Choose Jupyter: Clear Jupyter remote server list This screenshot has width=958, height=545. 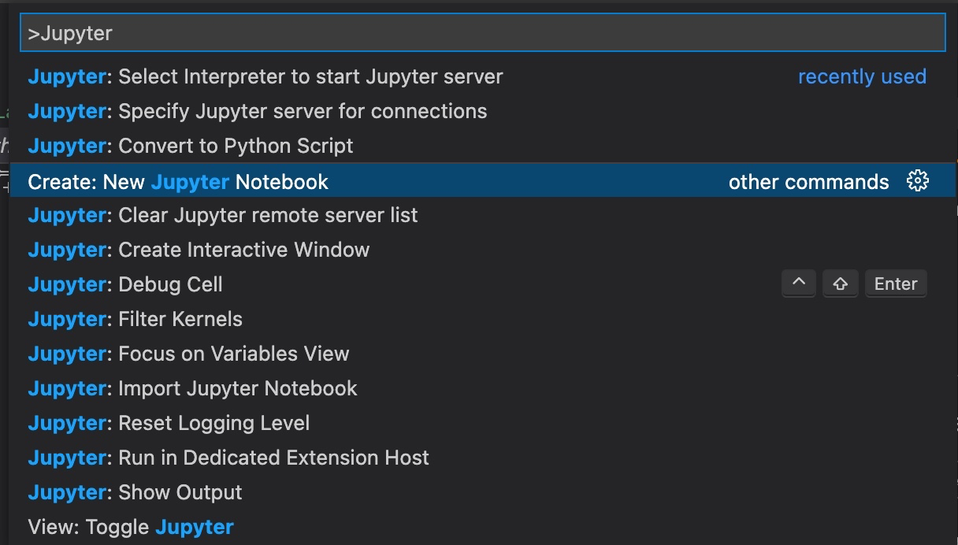click(482, 215)
